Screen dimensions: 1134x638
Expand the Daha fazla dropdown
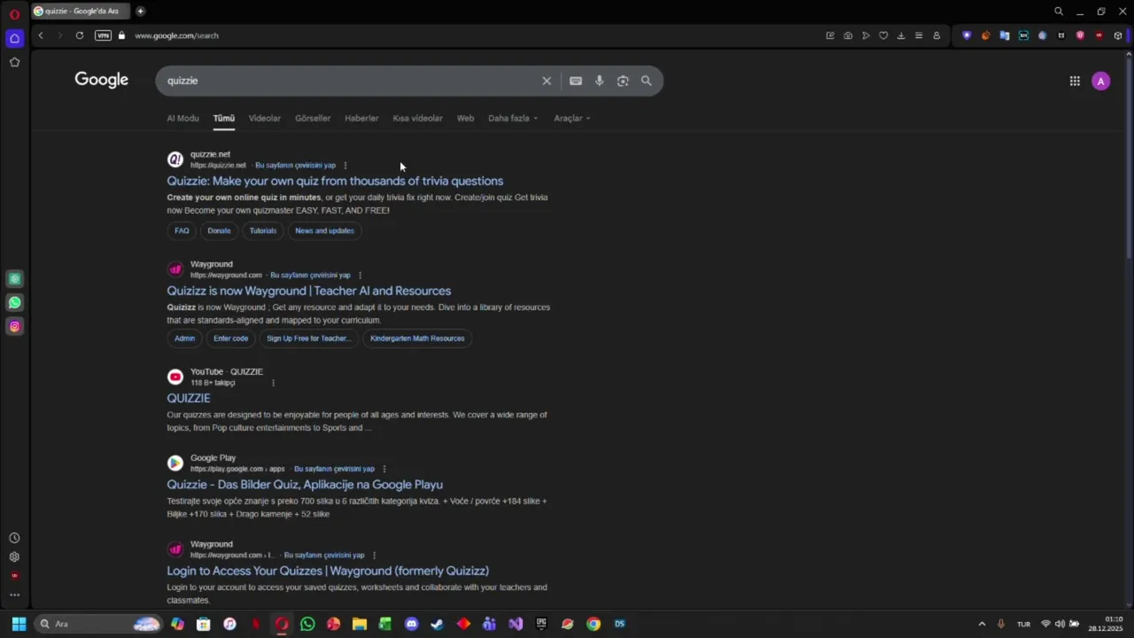[x=513, y=118]
